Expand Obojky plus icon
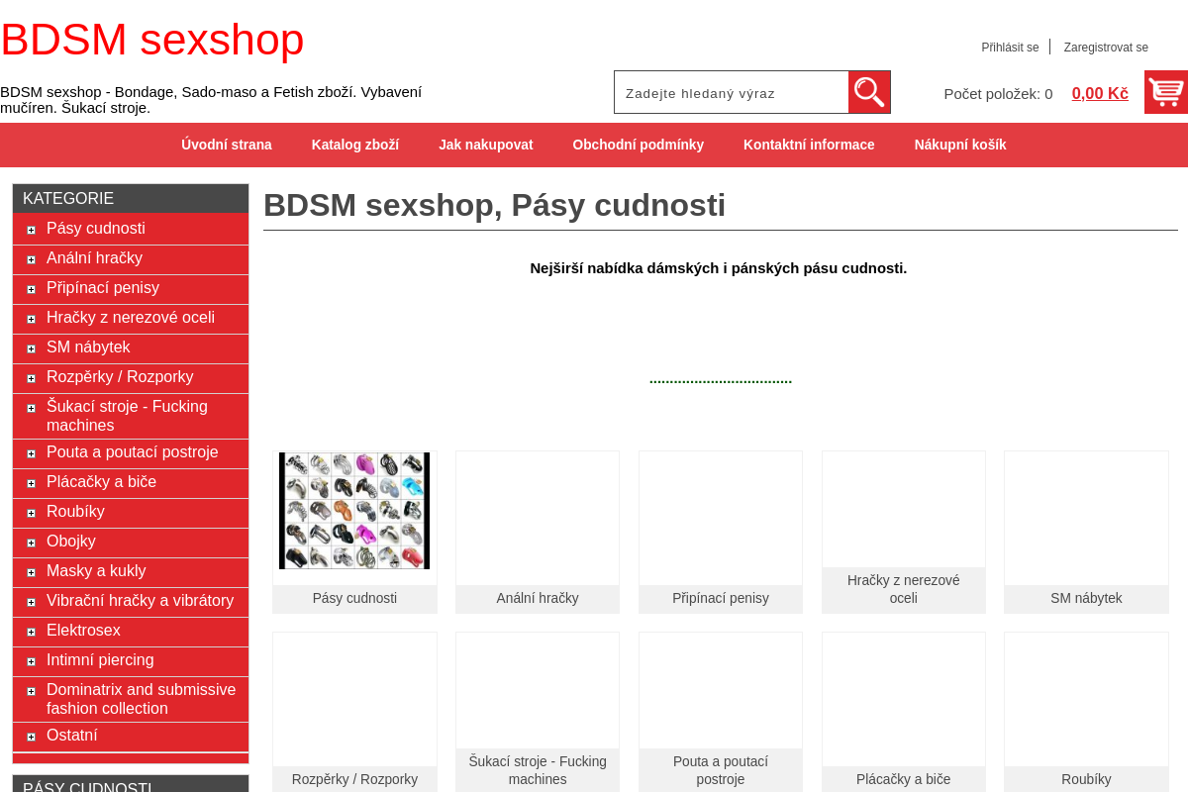This screenshot has width=1188, height=792. coord(31,543)
